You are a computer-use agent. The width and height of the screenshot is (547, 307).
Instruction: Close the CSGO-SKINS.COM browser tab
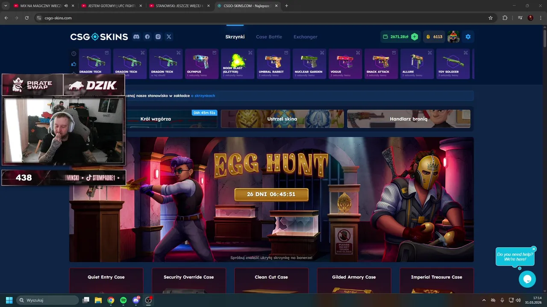pos(276,6)
